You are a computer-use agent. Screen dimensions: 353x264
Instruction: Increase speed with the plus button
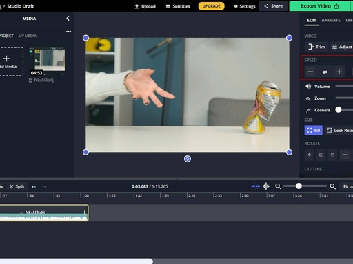point(339,72)
